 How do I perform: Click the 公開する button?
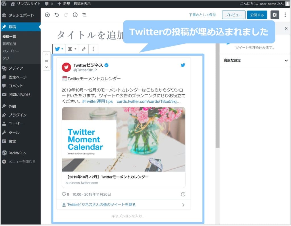tap(257, 15)
